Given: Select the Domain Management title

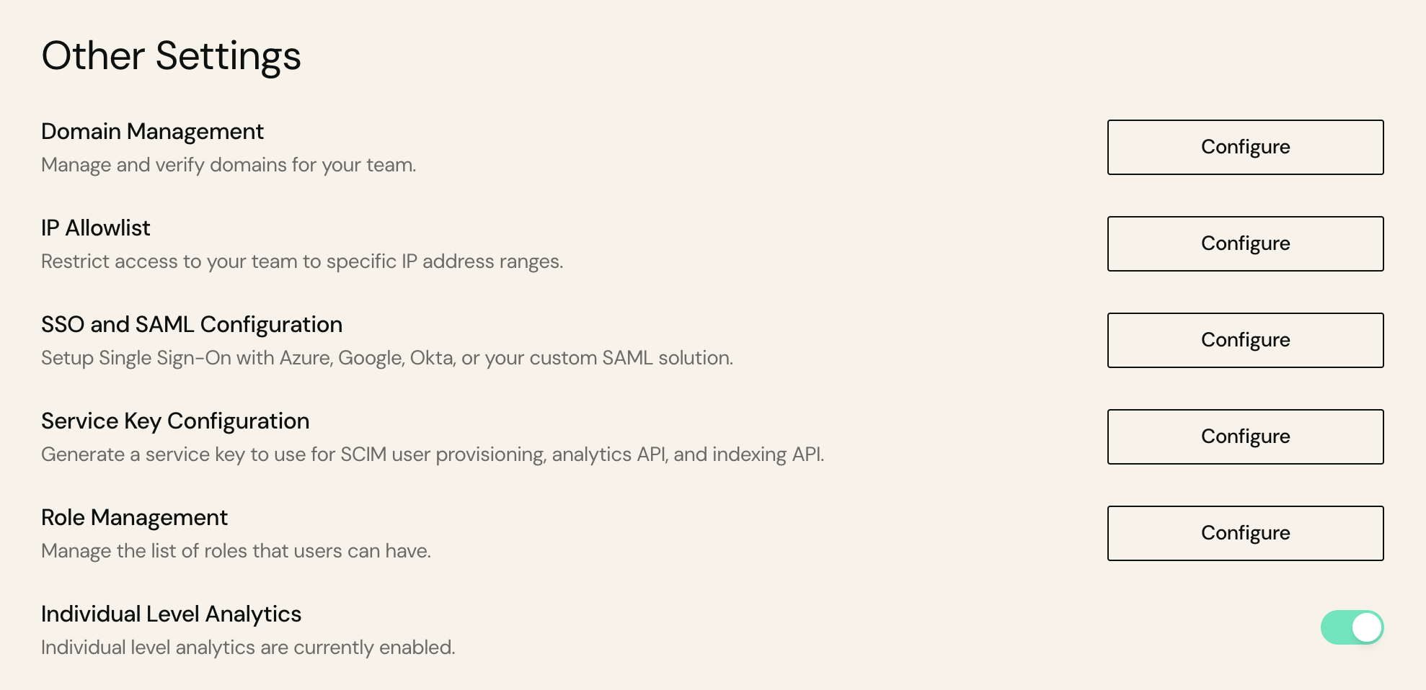Looking at the screenshot, I should tap(152, 132).
